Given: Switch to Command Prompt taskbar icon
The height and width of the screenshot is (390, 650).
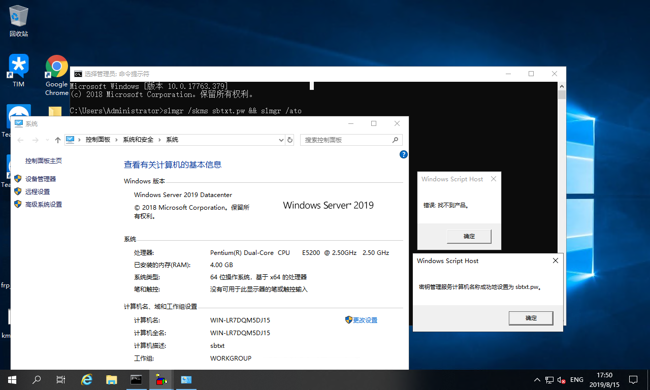Looking at the screenshot, I should (136, 379).
